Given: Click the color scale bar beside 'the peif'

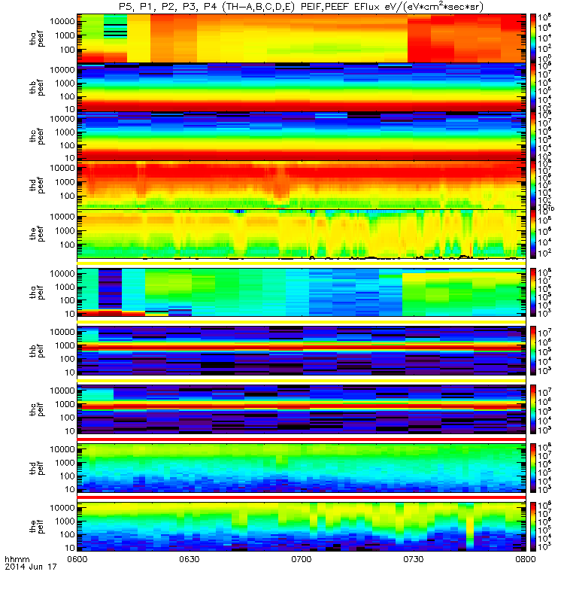Looking at the screenshot, I should pyautogui.click(x=533, y=527).
